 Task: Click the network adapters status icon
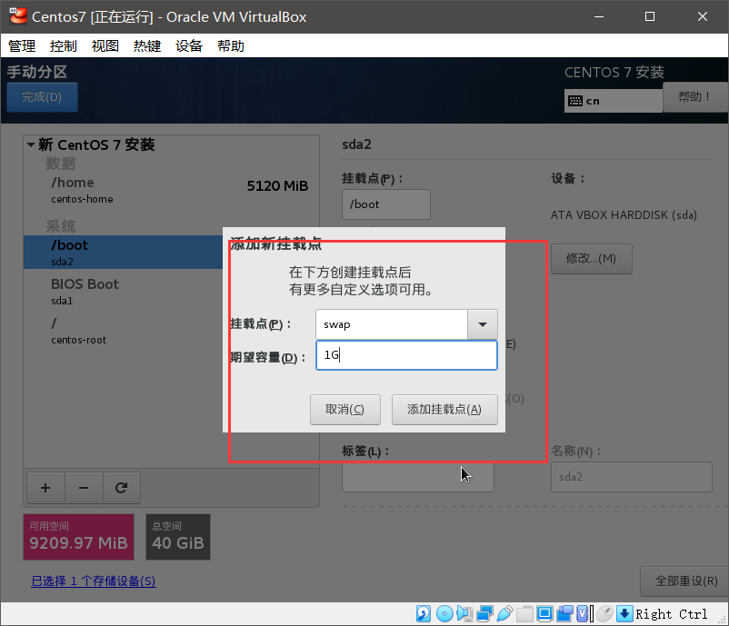[x=483, y=613]
